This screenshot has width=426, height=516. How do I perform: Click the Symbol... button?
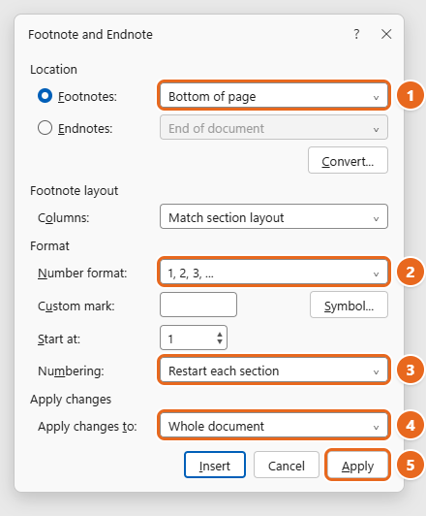pyautogui.click(x=349, y=306)
